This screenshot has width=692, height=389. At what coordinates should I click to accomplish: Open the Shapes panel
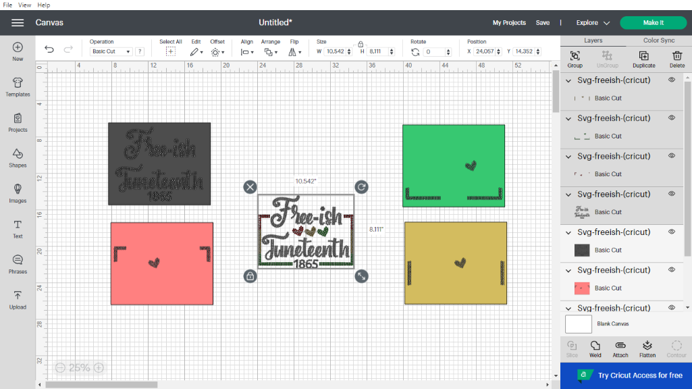tap(18, 157)
